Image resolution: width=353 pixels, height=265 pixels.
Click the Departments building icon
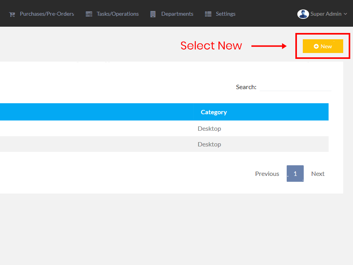[153, 14]
